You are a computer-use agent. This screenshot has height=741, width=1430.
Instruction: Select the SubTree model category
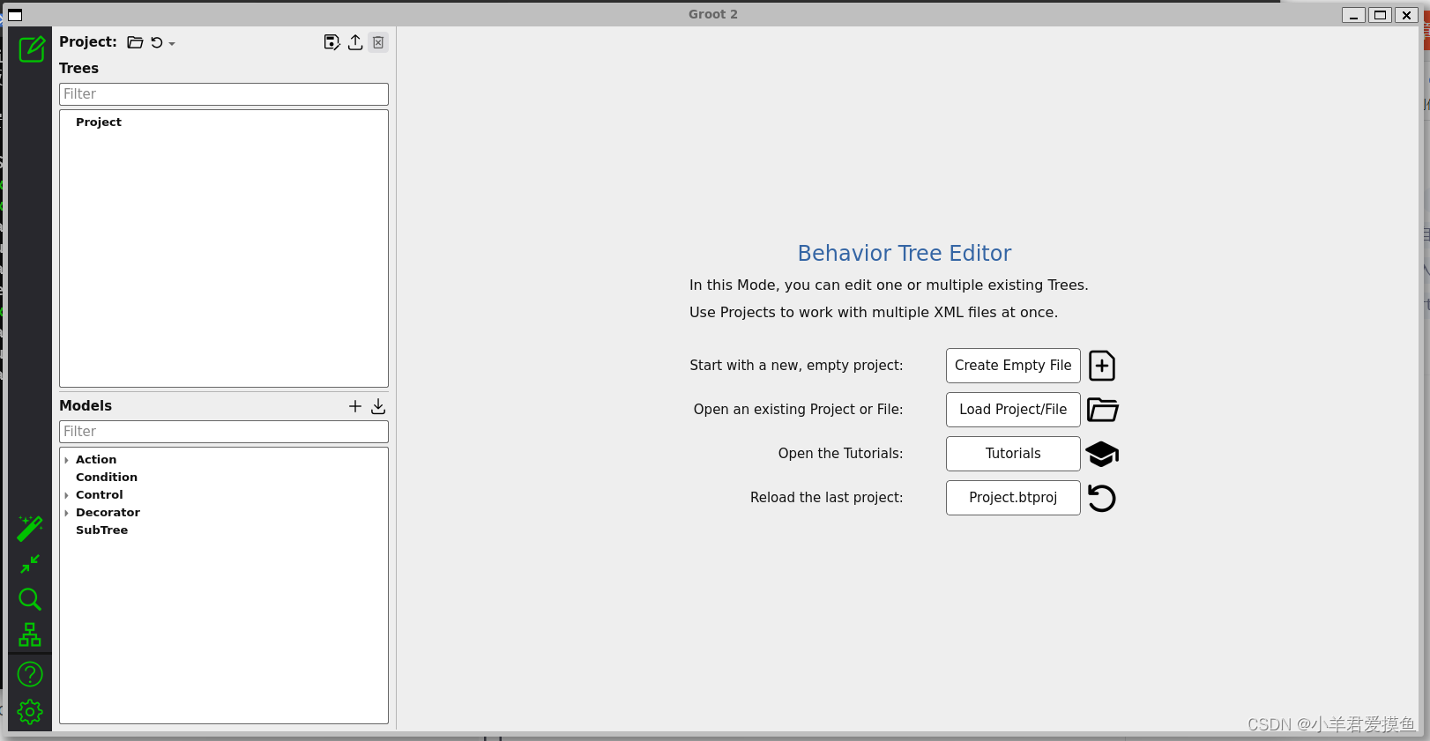coord(102,530)
